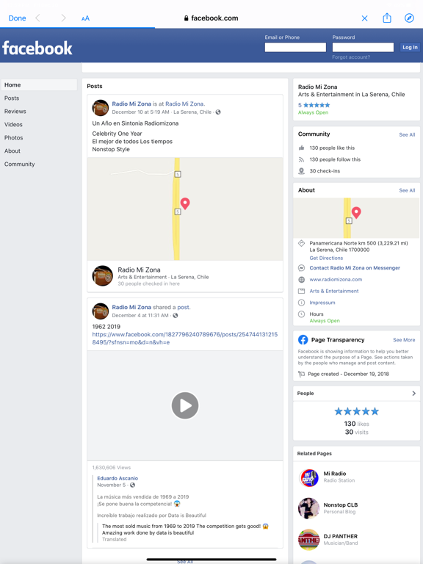This screenshot has width=423, height=564.
Task: Open Radio Mi Zona check-in card avatar
Action: click(x=103, y=276)
